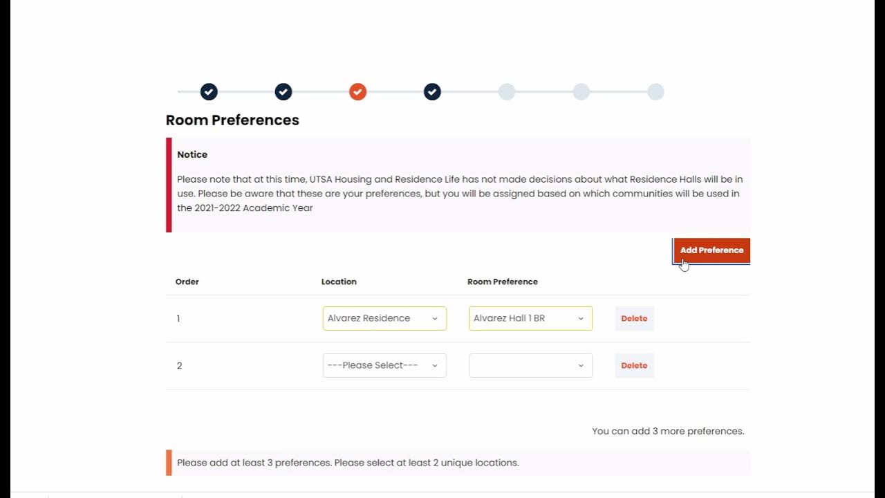Viewport: 885px width, 498px height.
Task: Click the Order column header
Action: pyautogui.click(x=187, y=282)
